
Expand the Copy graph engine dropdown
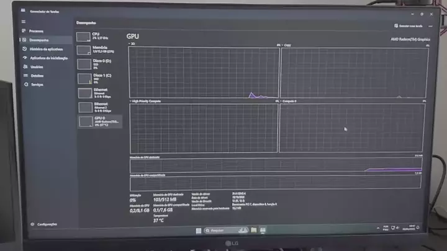(x=282, y=45)
